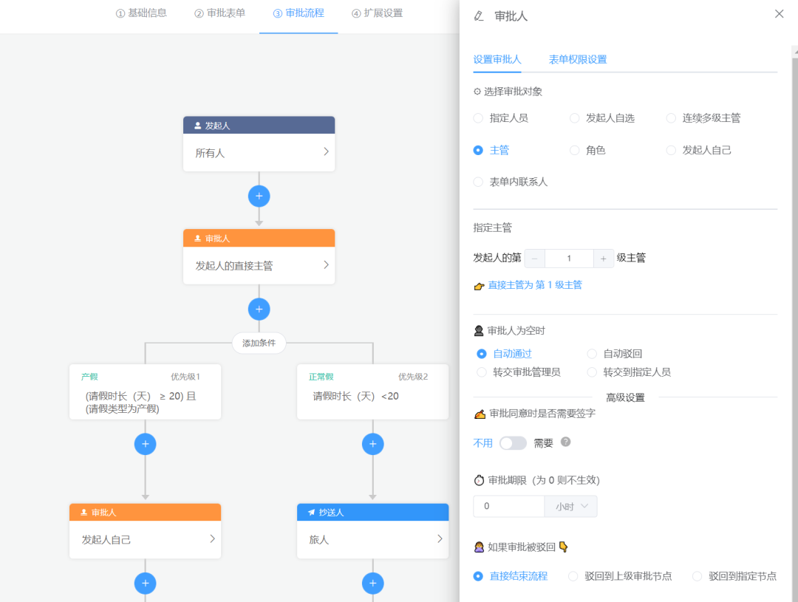Expand the 旅人 cc recipient node

coord(440,538)
